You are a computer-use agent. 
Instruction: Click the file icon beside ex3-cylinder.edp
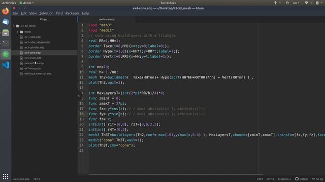pos(21,48)
